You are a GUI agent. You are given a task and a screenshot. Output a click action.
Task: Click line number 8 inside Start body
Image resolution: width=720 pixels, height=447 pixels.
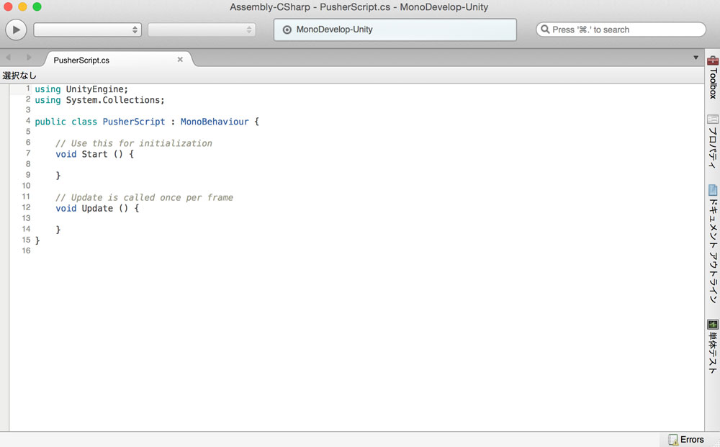[x=28, y=164]
